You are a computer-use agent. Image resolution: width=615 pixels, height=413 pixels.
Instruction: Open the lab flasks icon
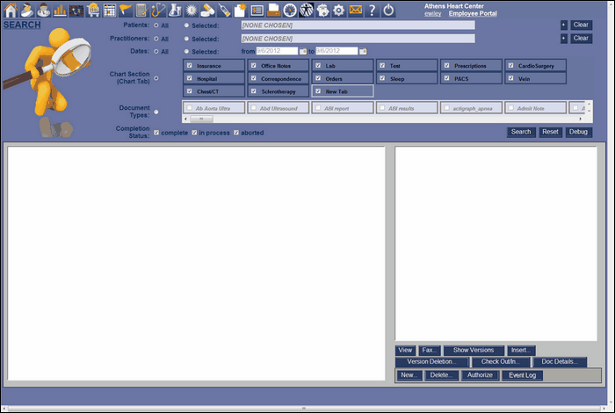[x=175, y=11]
